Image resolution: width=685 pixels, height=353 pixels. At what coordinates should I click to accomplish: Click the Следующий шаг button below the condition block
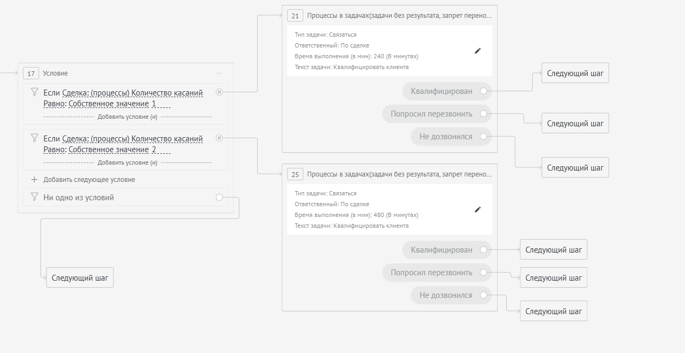[80, 278]
